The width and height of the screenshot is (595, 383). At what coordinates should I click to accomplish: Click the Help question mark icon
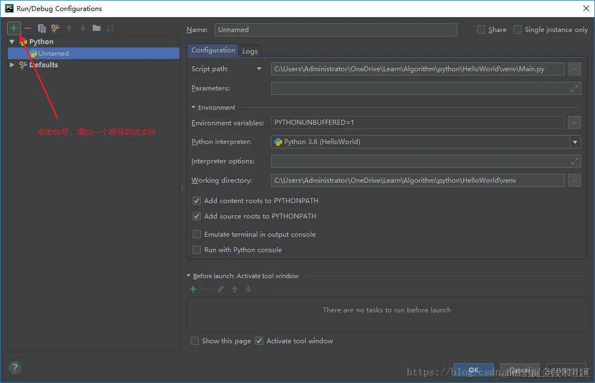(x=15, y=368)
